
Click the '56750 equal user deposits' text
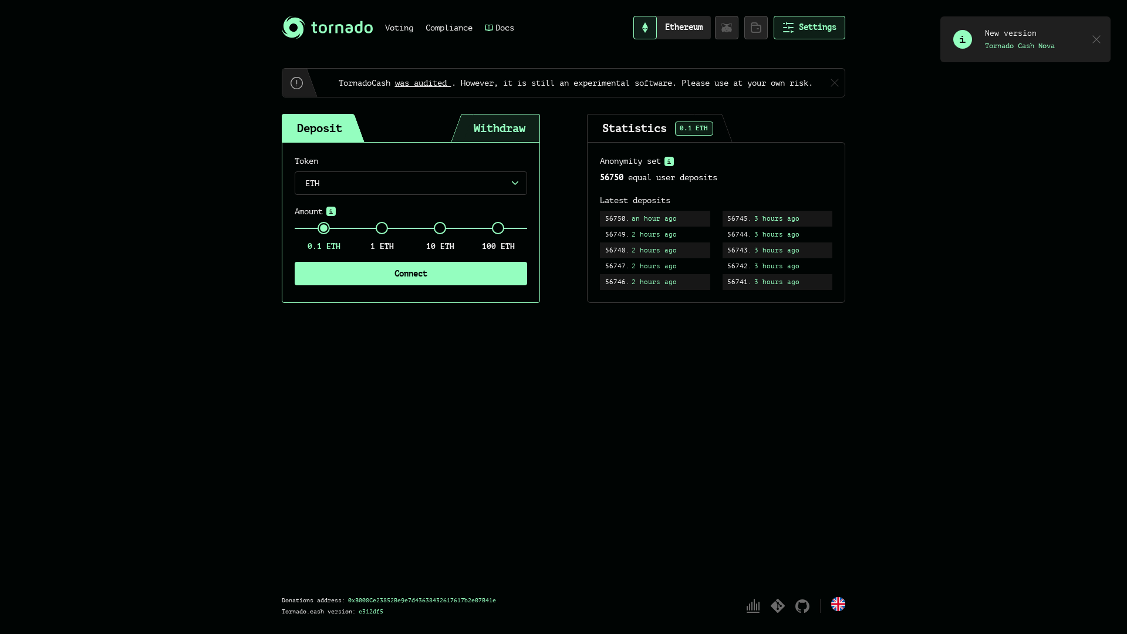pos(659,177)
